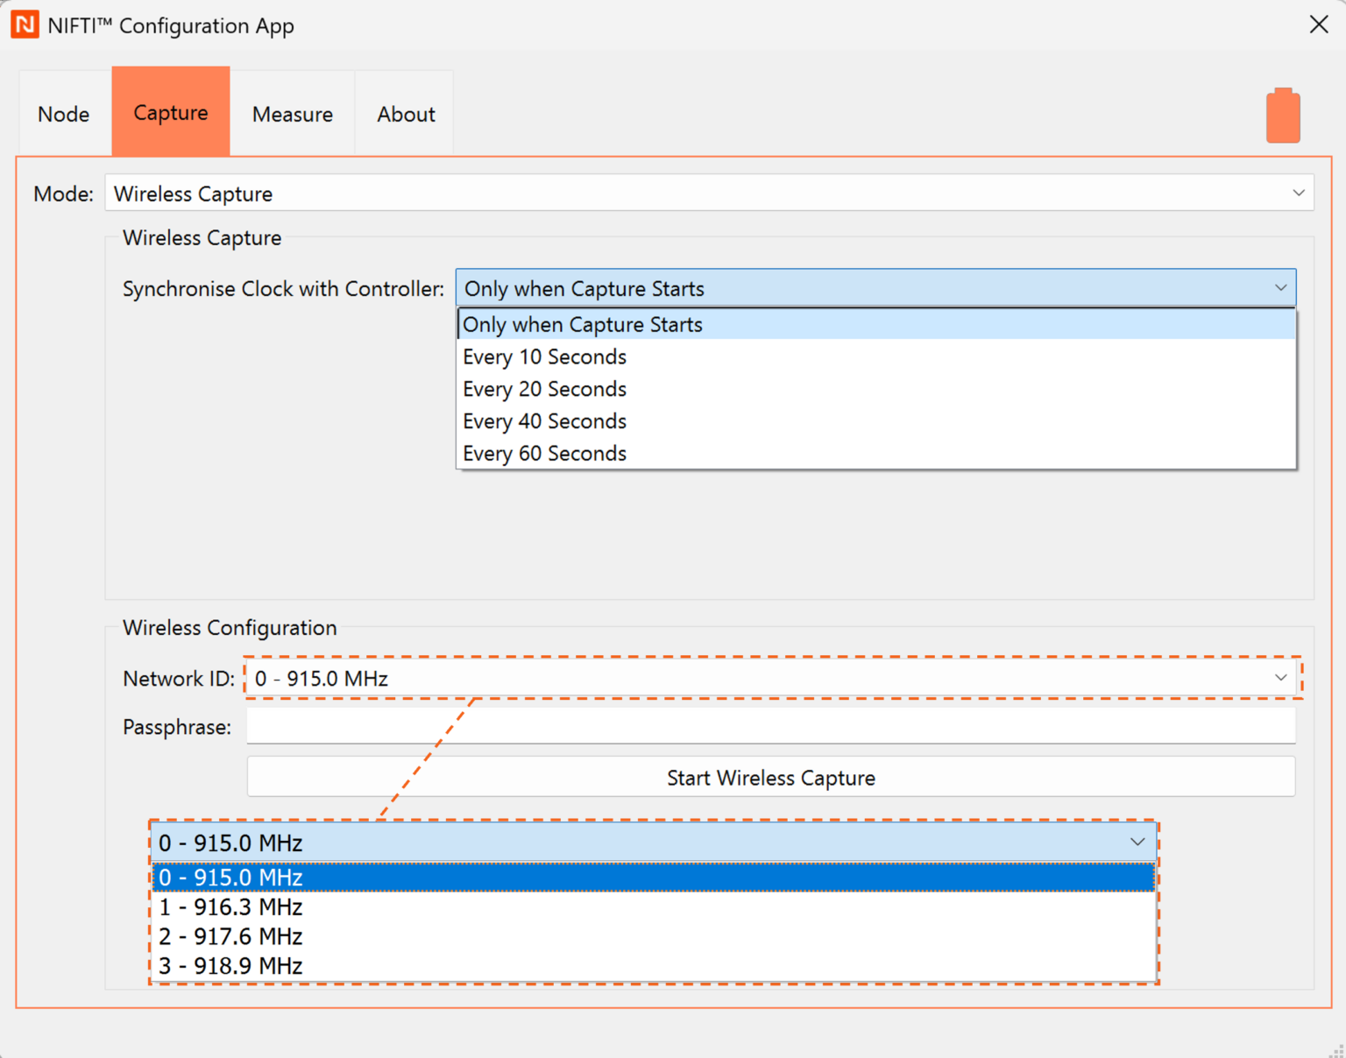Go to the About tab
This screenshot has height=1058, width=1346.
406,114
